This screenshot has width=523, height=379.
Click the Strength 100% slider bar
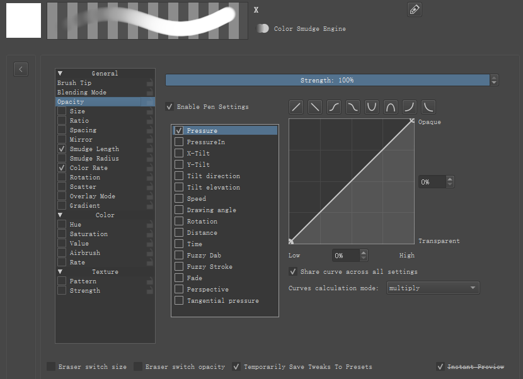(327, 81)
